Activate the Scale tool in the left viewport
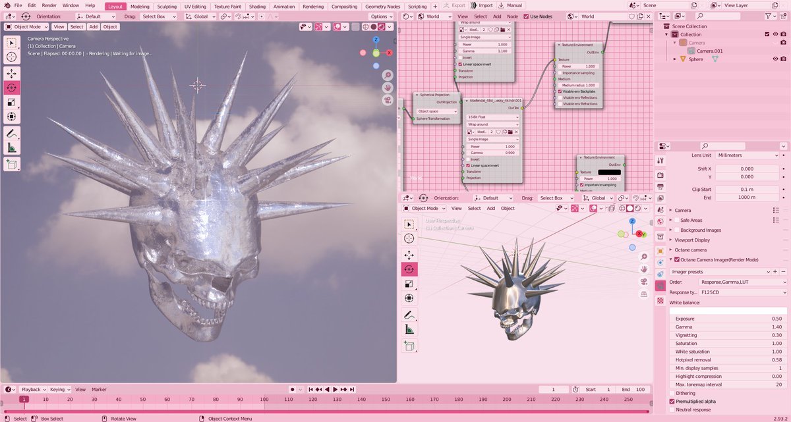 (x=12, y=102)
